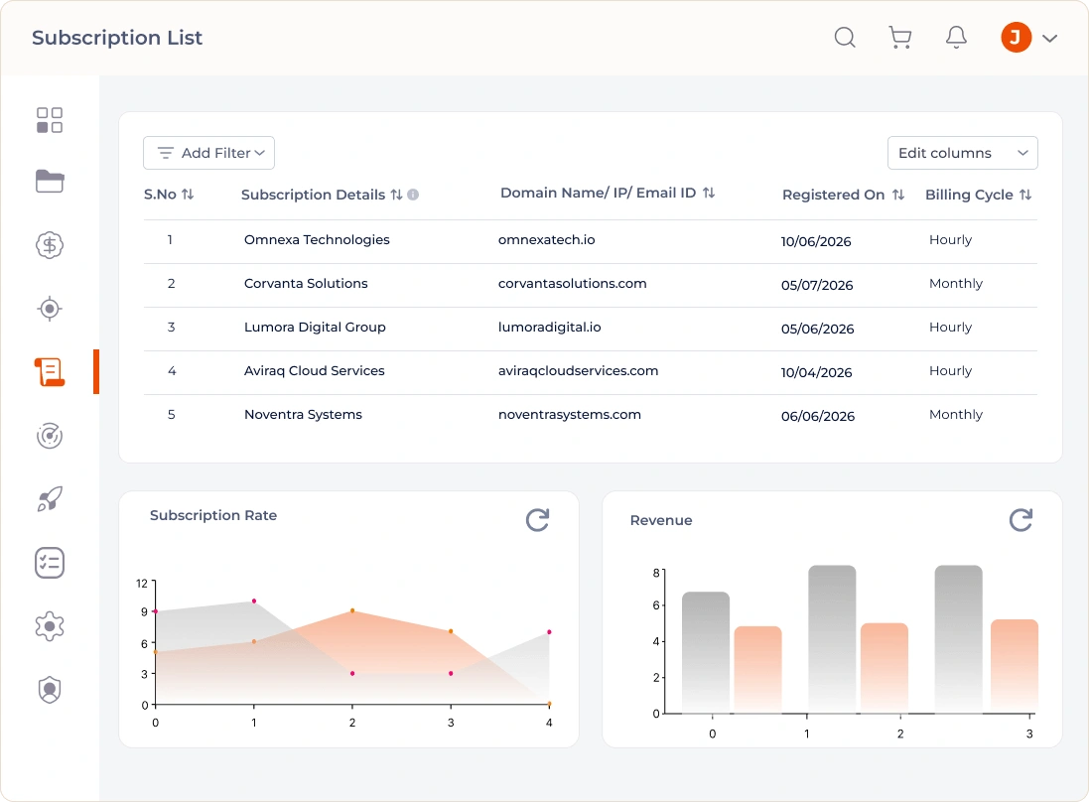Viewport: 1089px width, 802px height.
Task: Click the S.No column header
Action: pyautogui.click(x=160, y=195)
